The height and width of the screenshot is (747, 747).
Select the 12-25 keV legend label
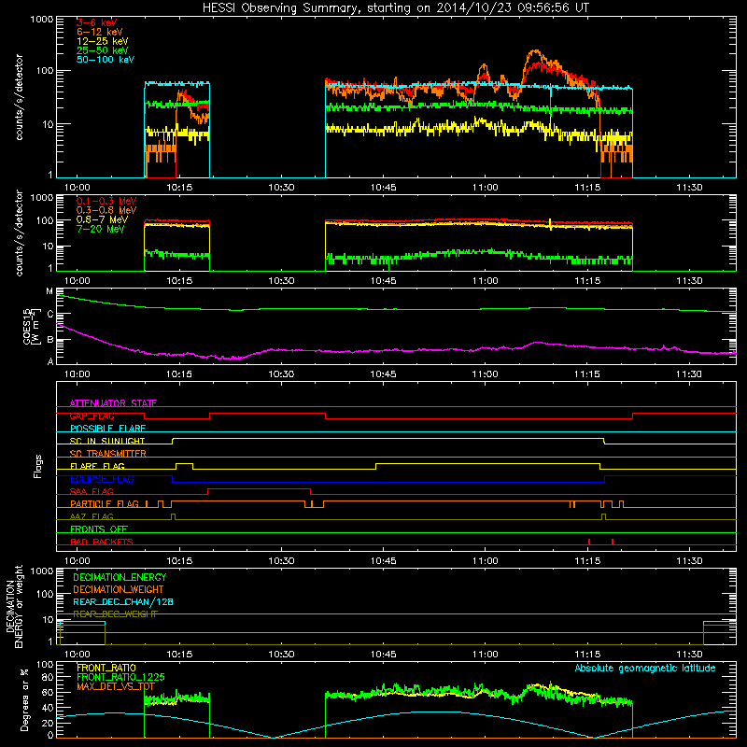[103, 41]
